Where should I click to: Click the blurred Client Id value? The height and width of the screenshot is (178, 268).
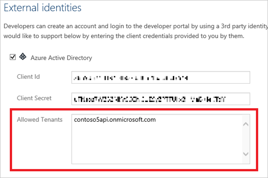(131, 78)
